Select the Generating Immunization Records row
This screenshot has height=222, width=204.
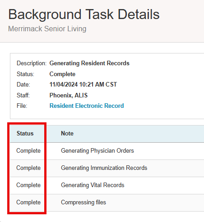(x=107, y=168)
